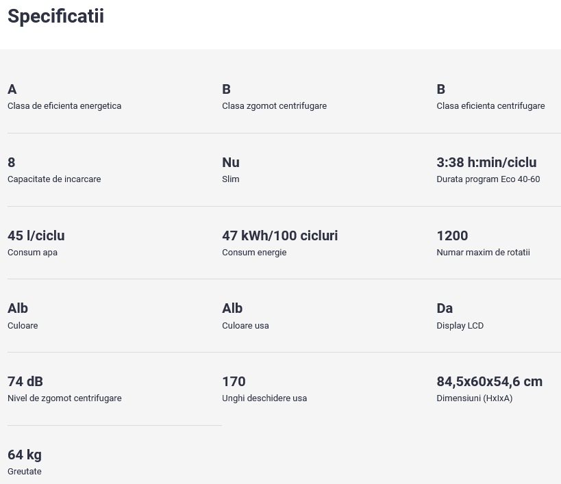
Task: Click the Culoare label
Action: 23,326
